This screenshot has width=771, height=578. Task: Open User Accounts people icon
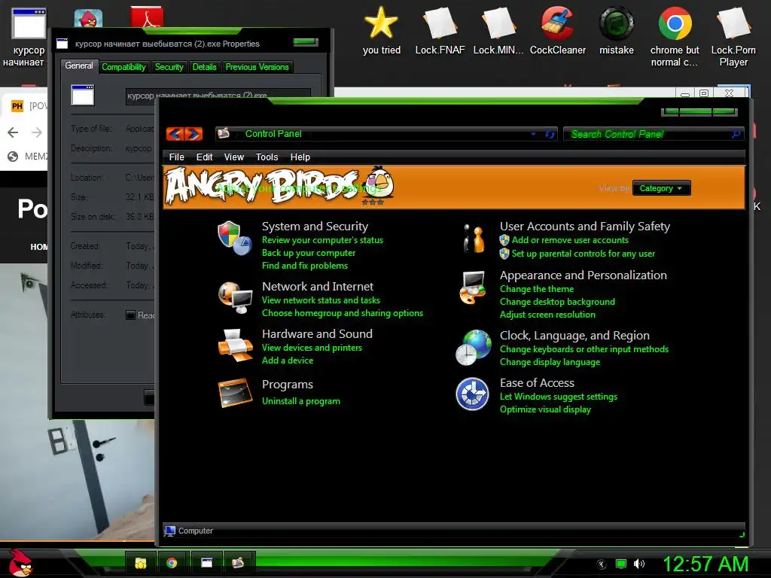[474, 239]
